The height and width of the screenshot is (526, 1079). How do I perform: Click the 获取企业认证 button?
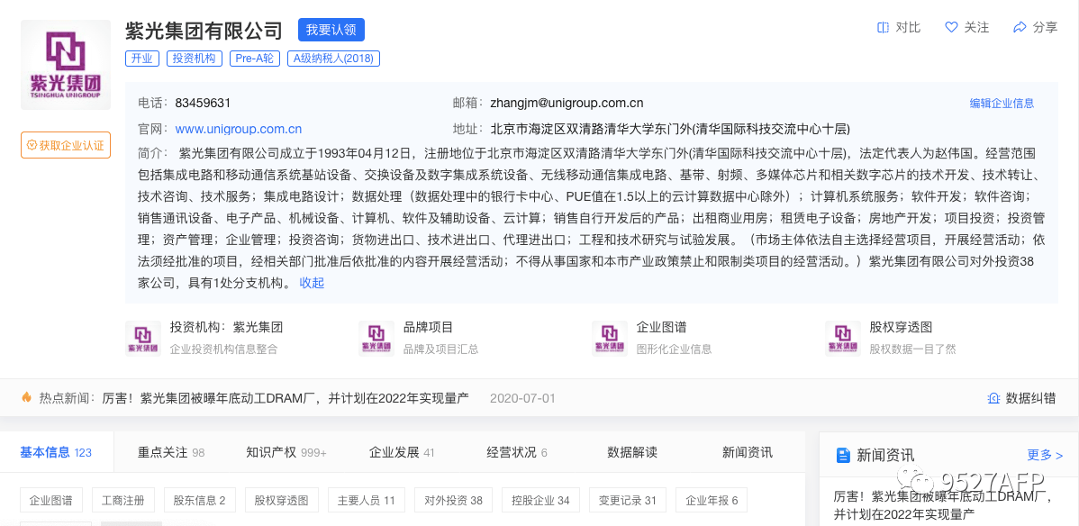[x=66, y=145]
